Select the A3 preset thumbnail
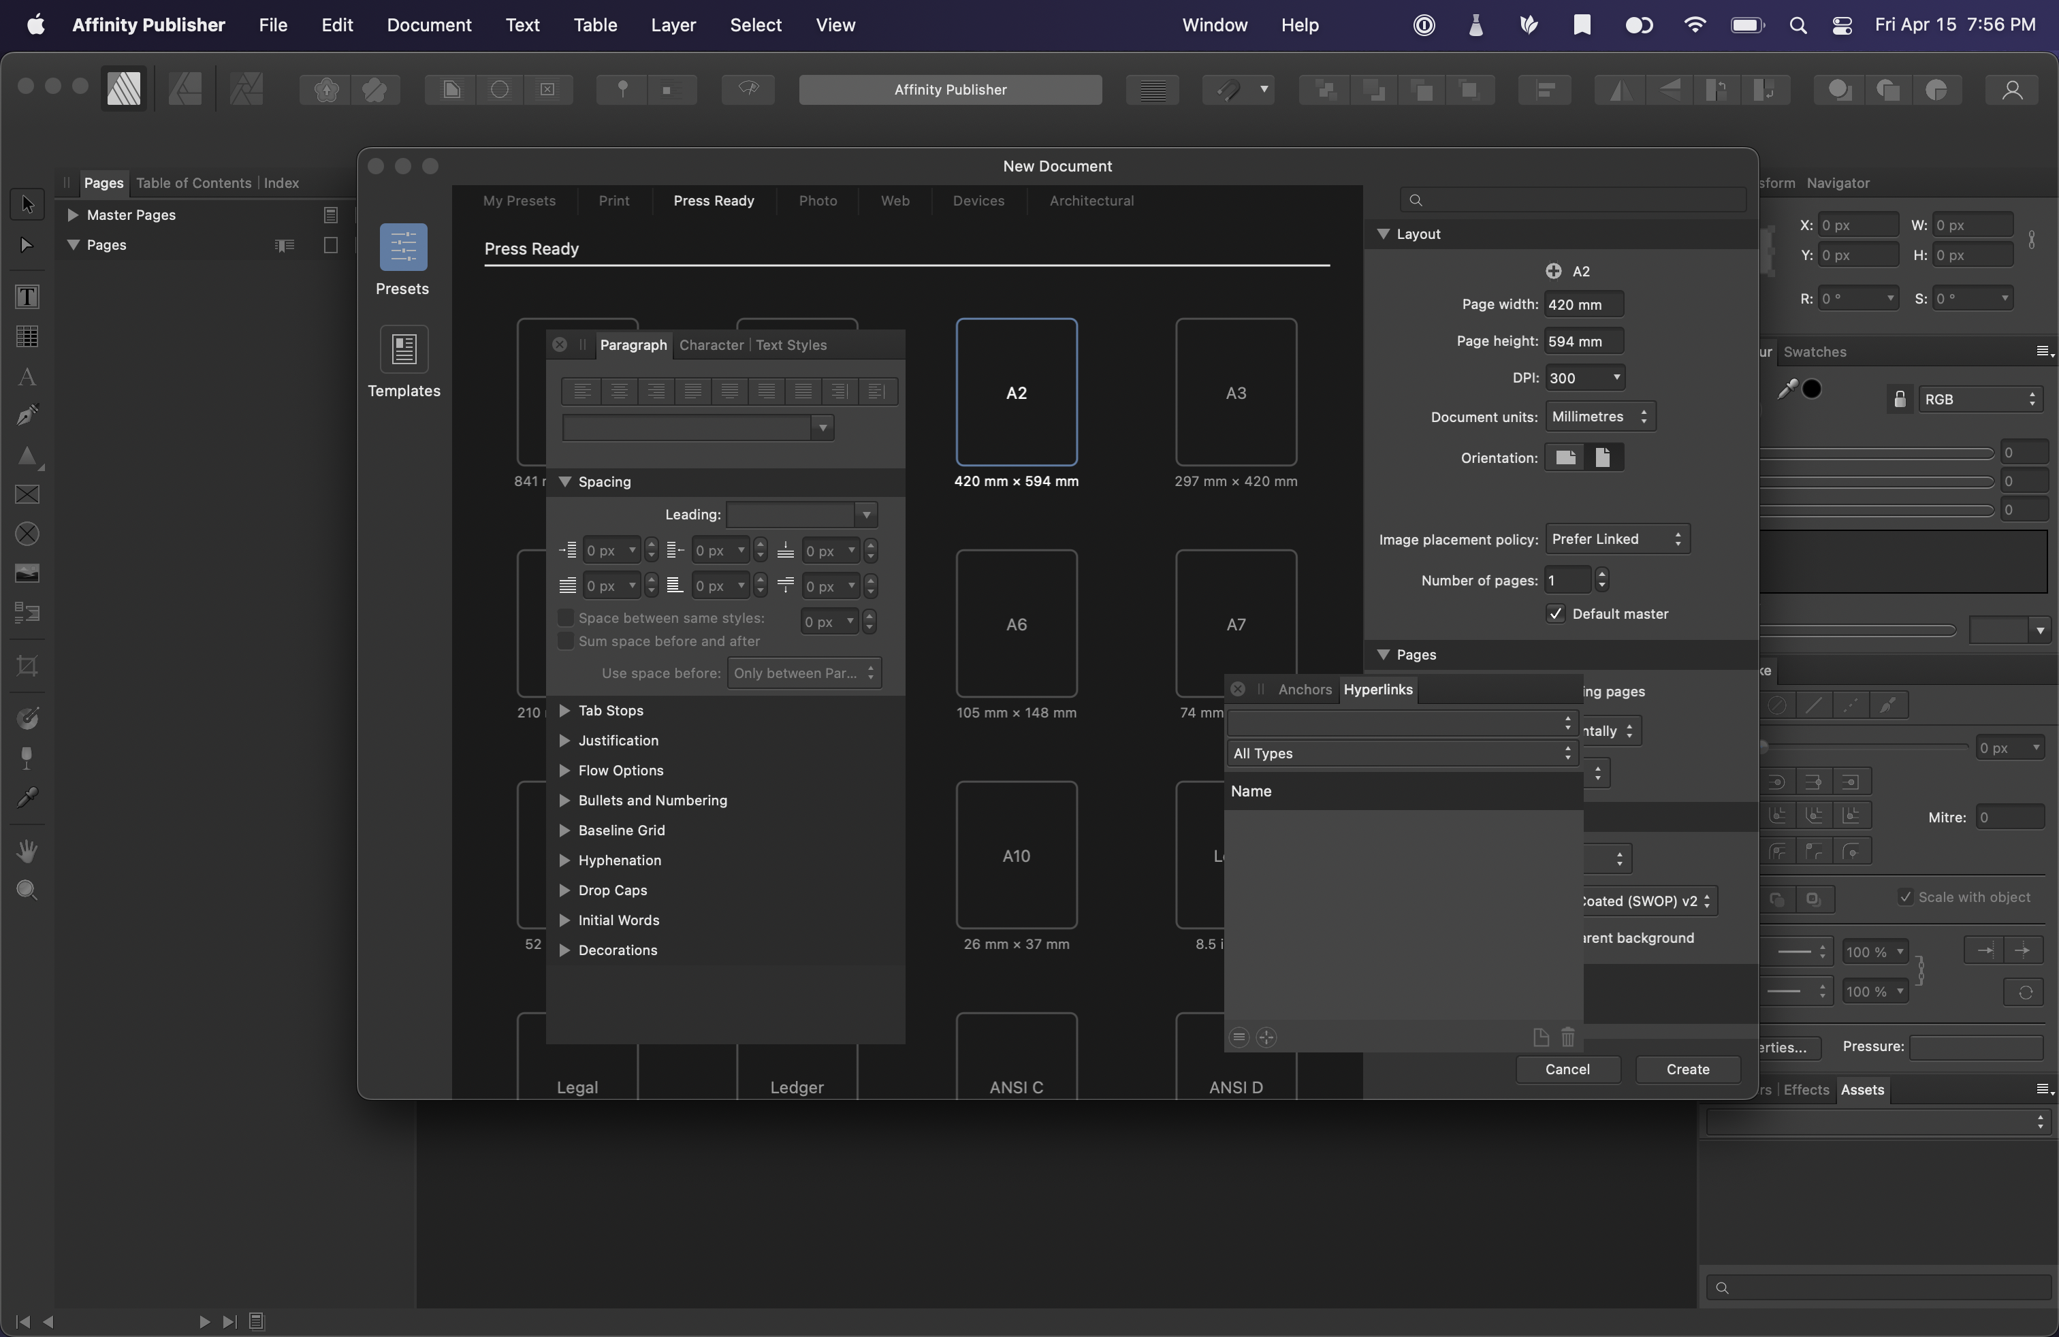This screenshot has width=2059, height=1337. [1235, 391]
